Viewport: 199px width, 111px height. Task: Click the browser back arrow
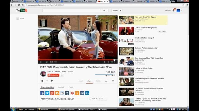pyautogui.click(x=12, y=5)
